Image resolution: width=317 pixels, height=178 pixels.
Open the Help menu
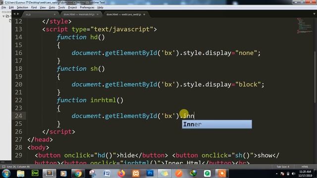[100, 7]
